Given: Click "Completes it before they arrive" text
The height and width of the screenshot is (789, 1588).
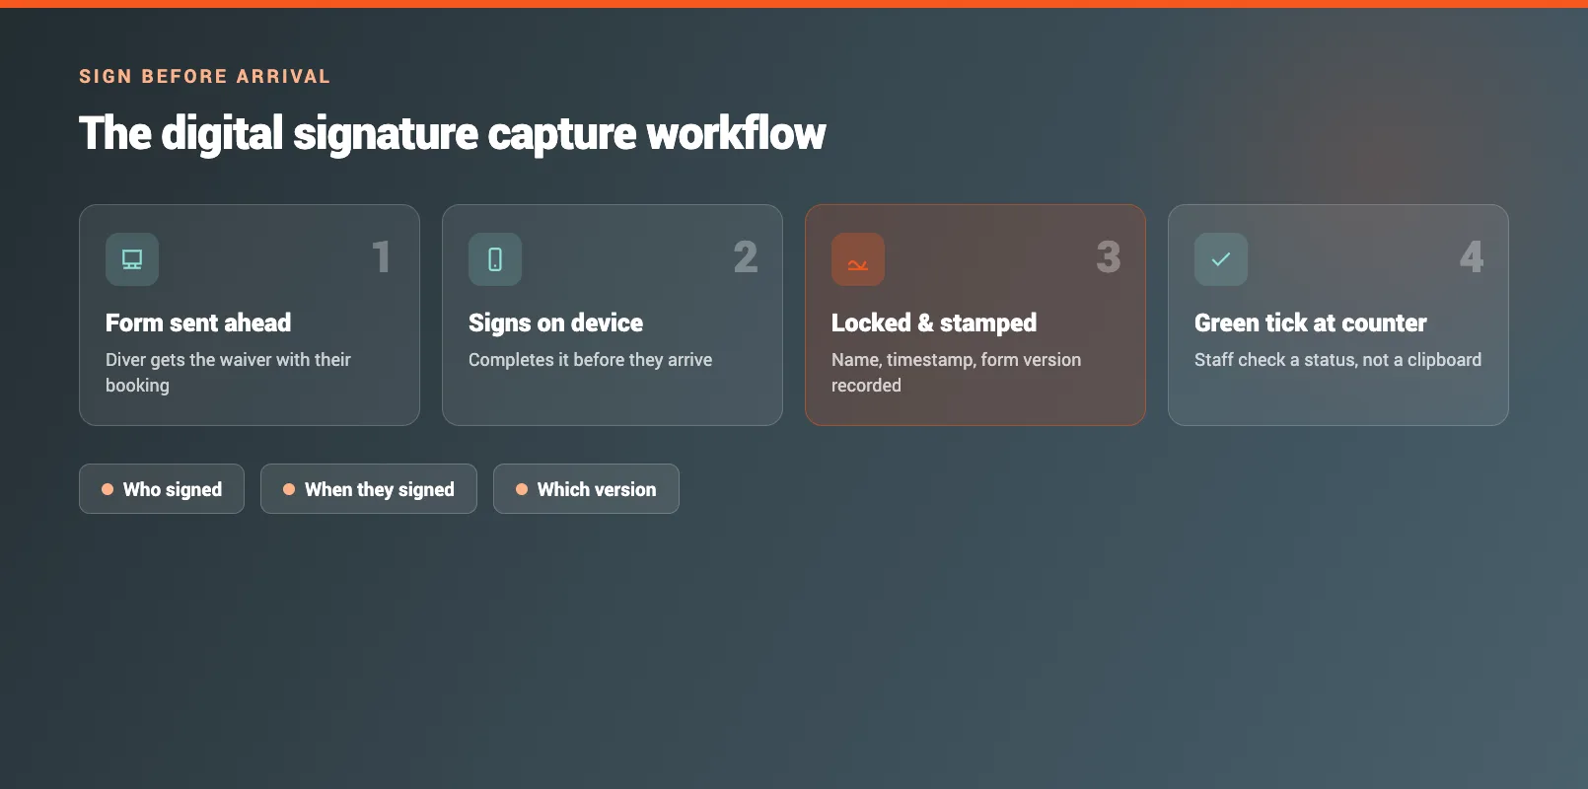Looking at the screenshot, I should (590, 360).
